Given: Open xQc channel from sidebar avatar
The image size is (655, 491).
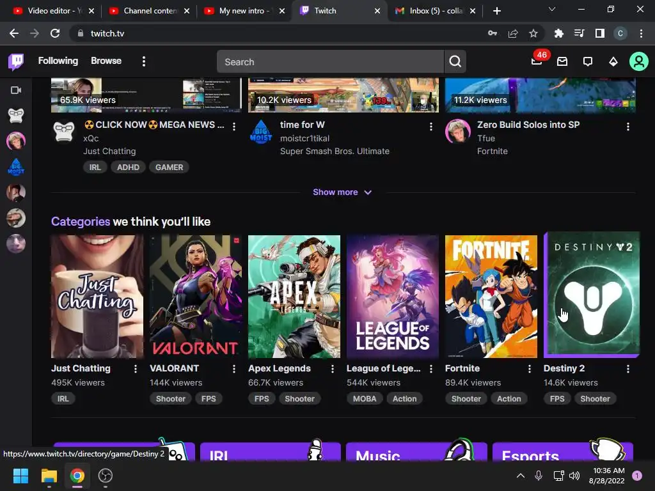Looking at the screenshot, I should [x=16, y=116].
